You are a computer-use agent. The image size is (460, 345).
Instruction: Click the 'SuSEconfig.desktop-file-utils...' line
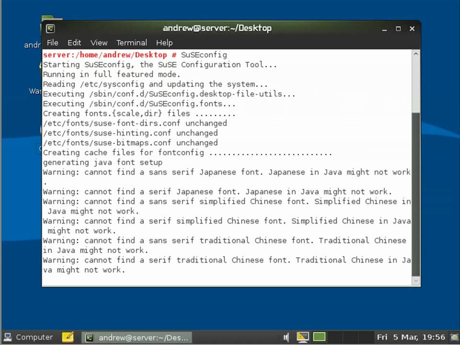coord(169,94)
